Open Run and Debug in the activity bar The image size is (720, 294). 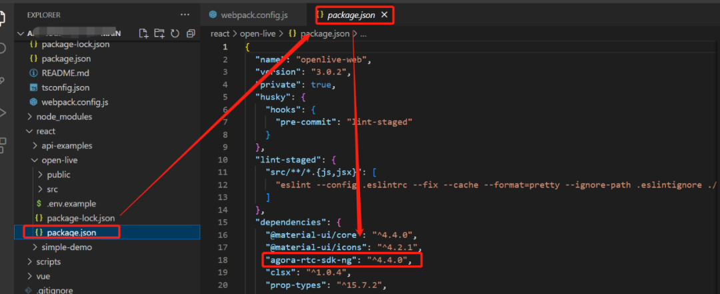(2, 113)
